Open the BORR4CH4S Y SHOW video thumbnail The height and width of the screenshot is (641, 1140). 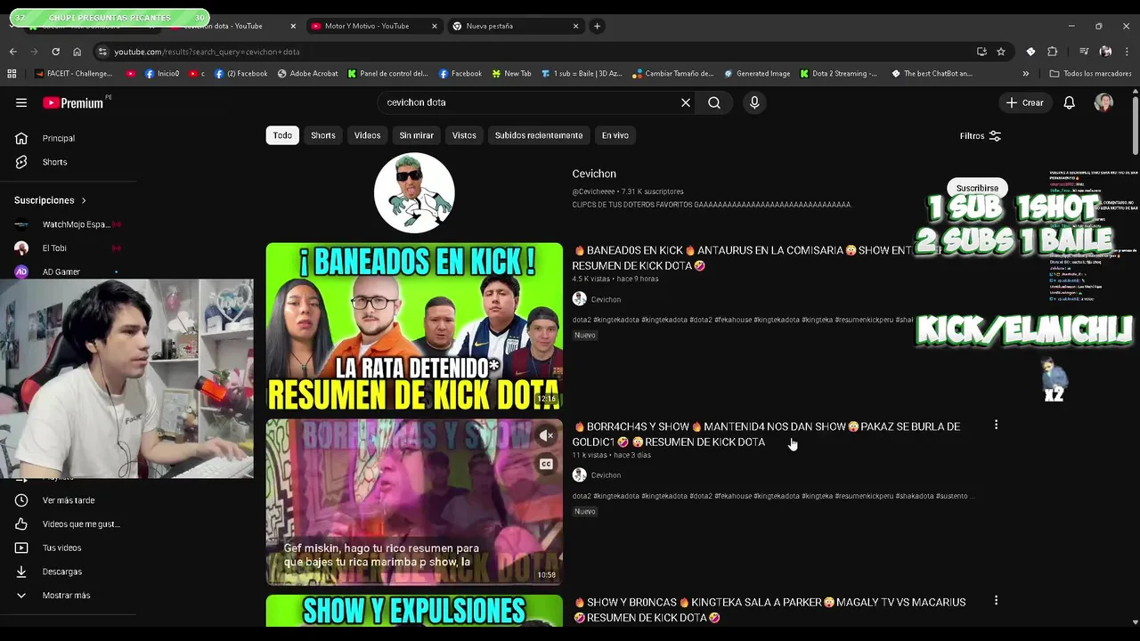[x=414, y=502]
